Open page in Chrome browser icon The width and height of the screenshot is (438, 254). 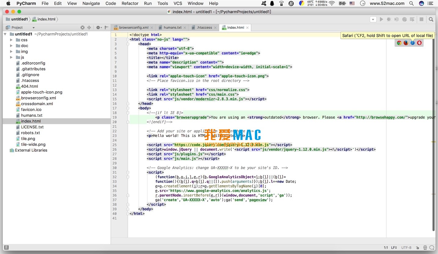pos(399,43)
